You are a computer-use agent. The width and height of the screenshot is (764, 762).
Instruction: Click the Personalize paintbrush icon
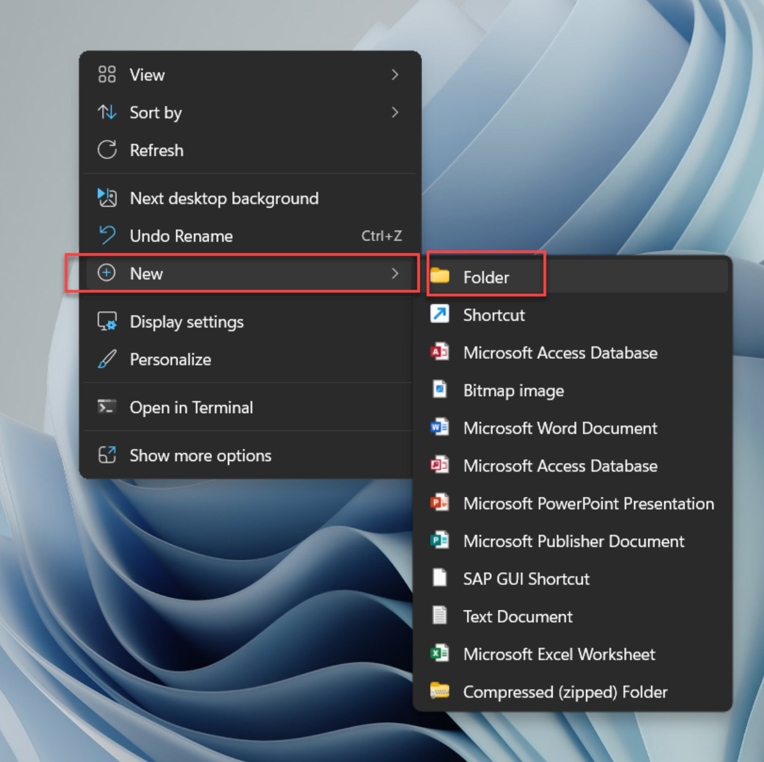(107, 359)
